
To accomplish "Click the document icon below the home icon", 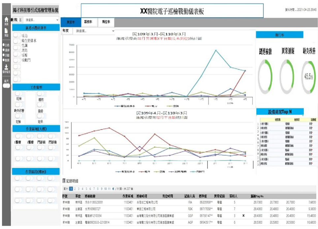I will click(x=6, y=30).
